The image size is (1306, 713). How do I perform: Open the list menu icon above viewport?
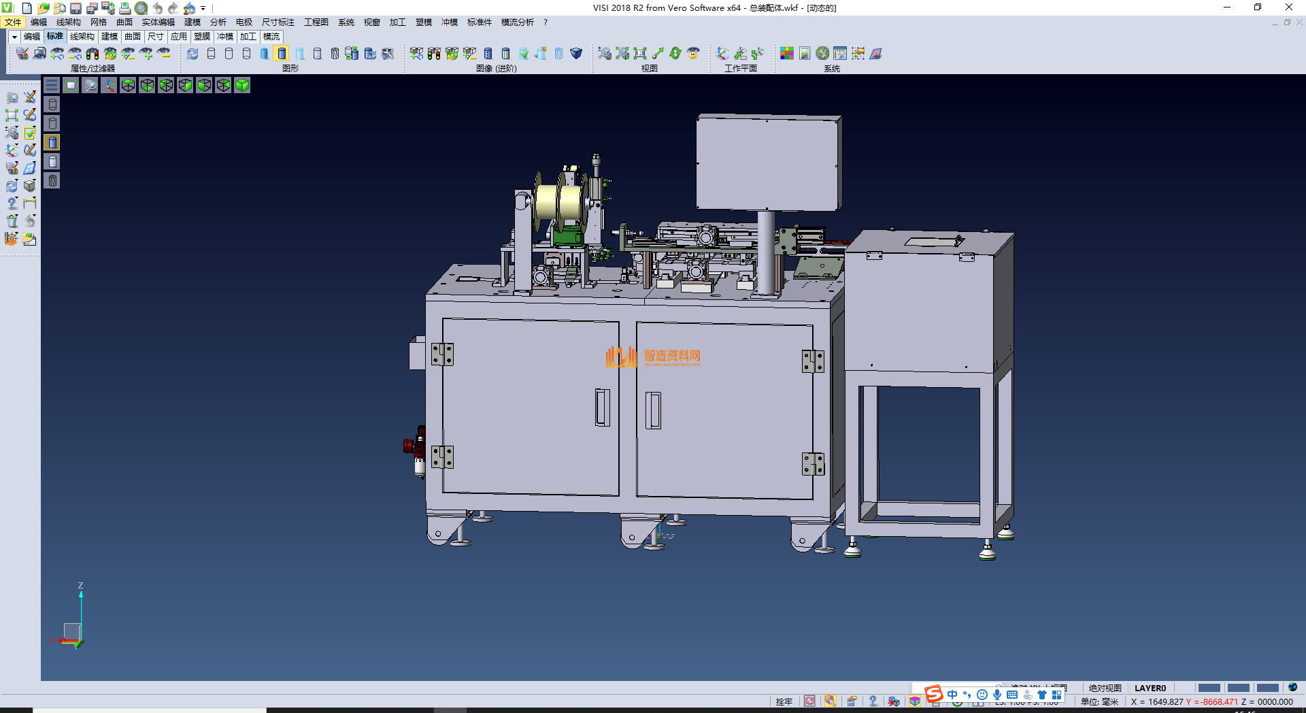(x=52, y=85)
